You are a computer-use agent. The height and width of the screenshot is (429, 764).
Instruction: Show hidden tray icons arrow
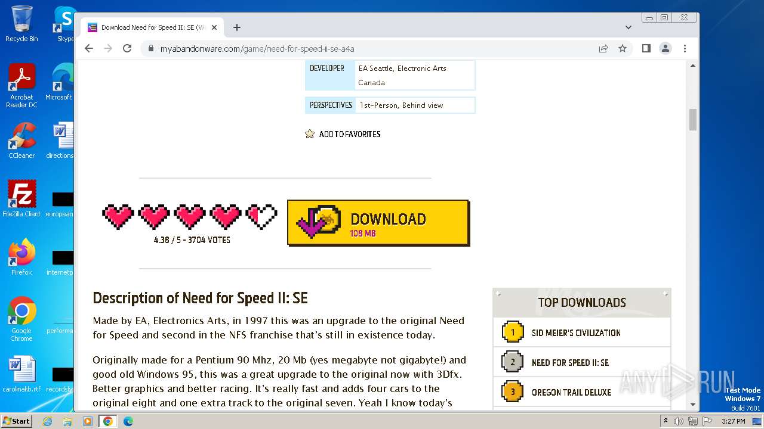click(x=666, y=421)
